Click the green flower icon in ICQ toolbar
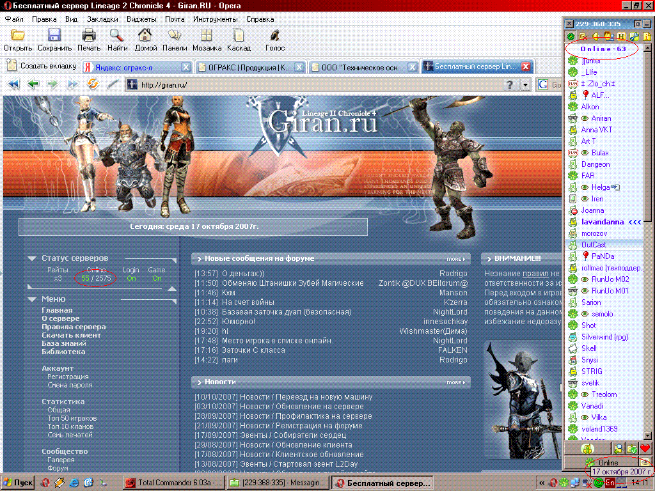Image resolution: width=655 pixels, height=491 pixels. 571,36
